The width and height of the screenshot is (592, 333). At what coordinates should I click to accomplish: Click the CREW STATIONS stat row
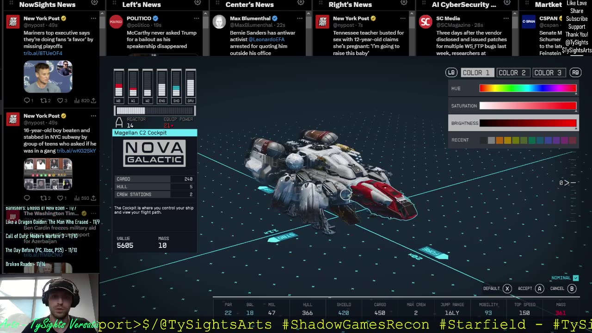[154, 195]
